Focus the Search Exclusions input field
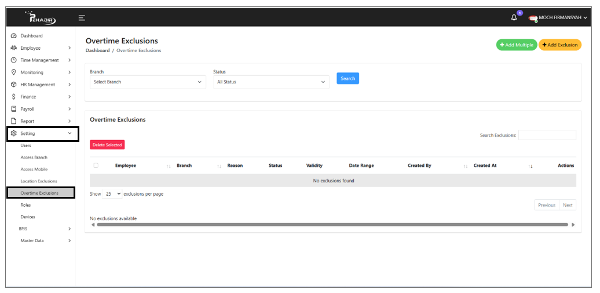Viewport: 600px width, 293px height. pos(547,135)
